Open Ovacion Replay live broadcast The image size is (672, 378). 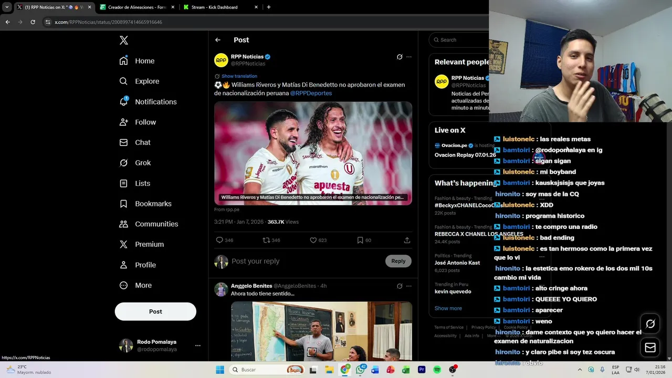coord(465,155)
